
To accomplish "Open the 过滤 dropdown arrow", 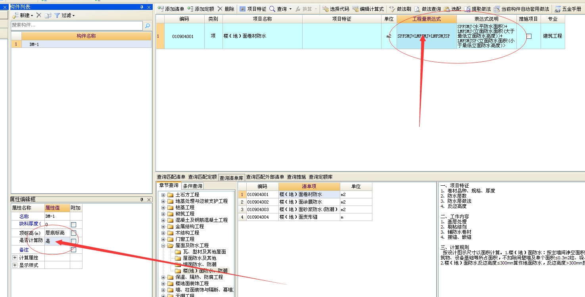I will click(x=73, y=15).
